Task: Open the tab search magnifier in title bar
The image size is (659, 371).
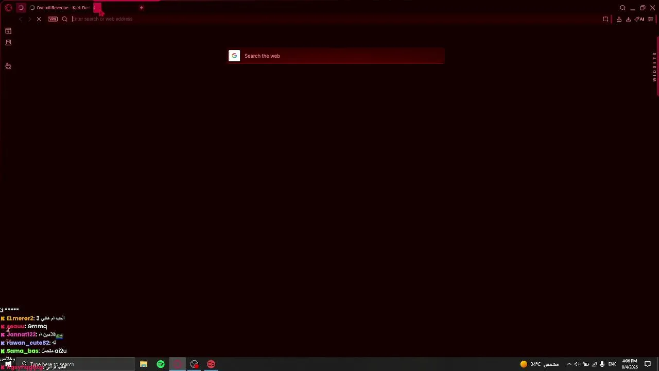Action: click(x=622, y=8)
